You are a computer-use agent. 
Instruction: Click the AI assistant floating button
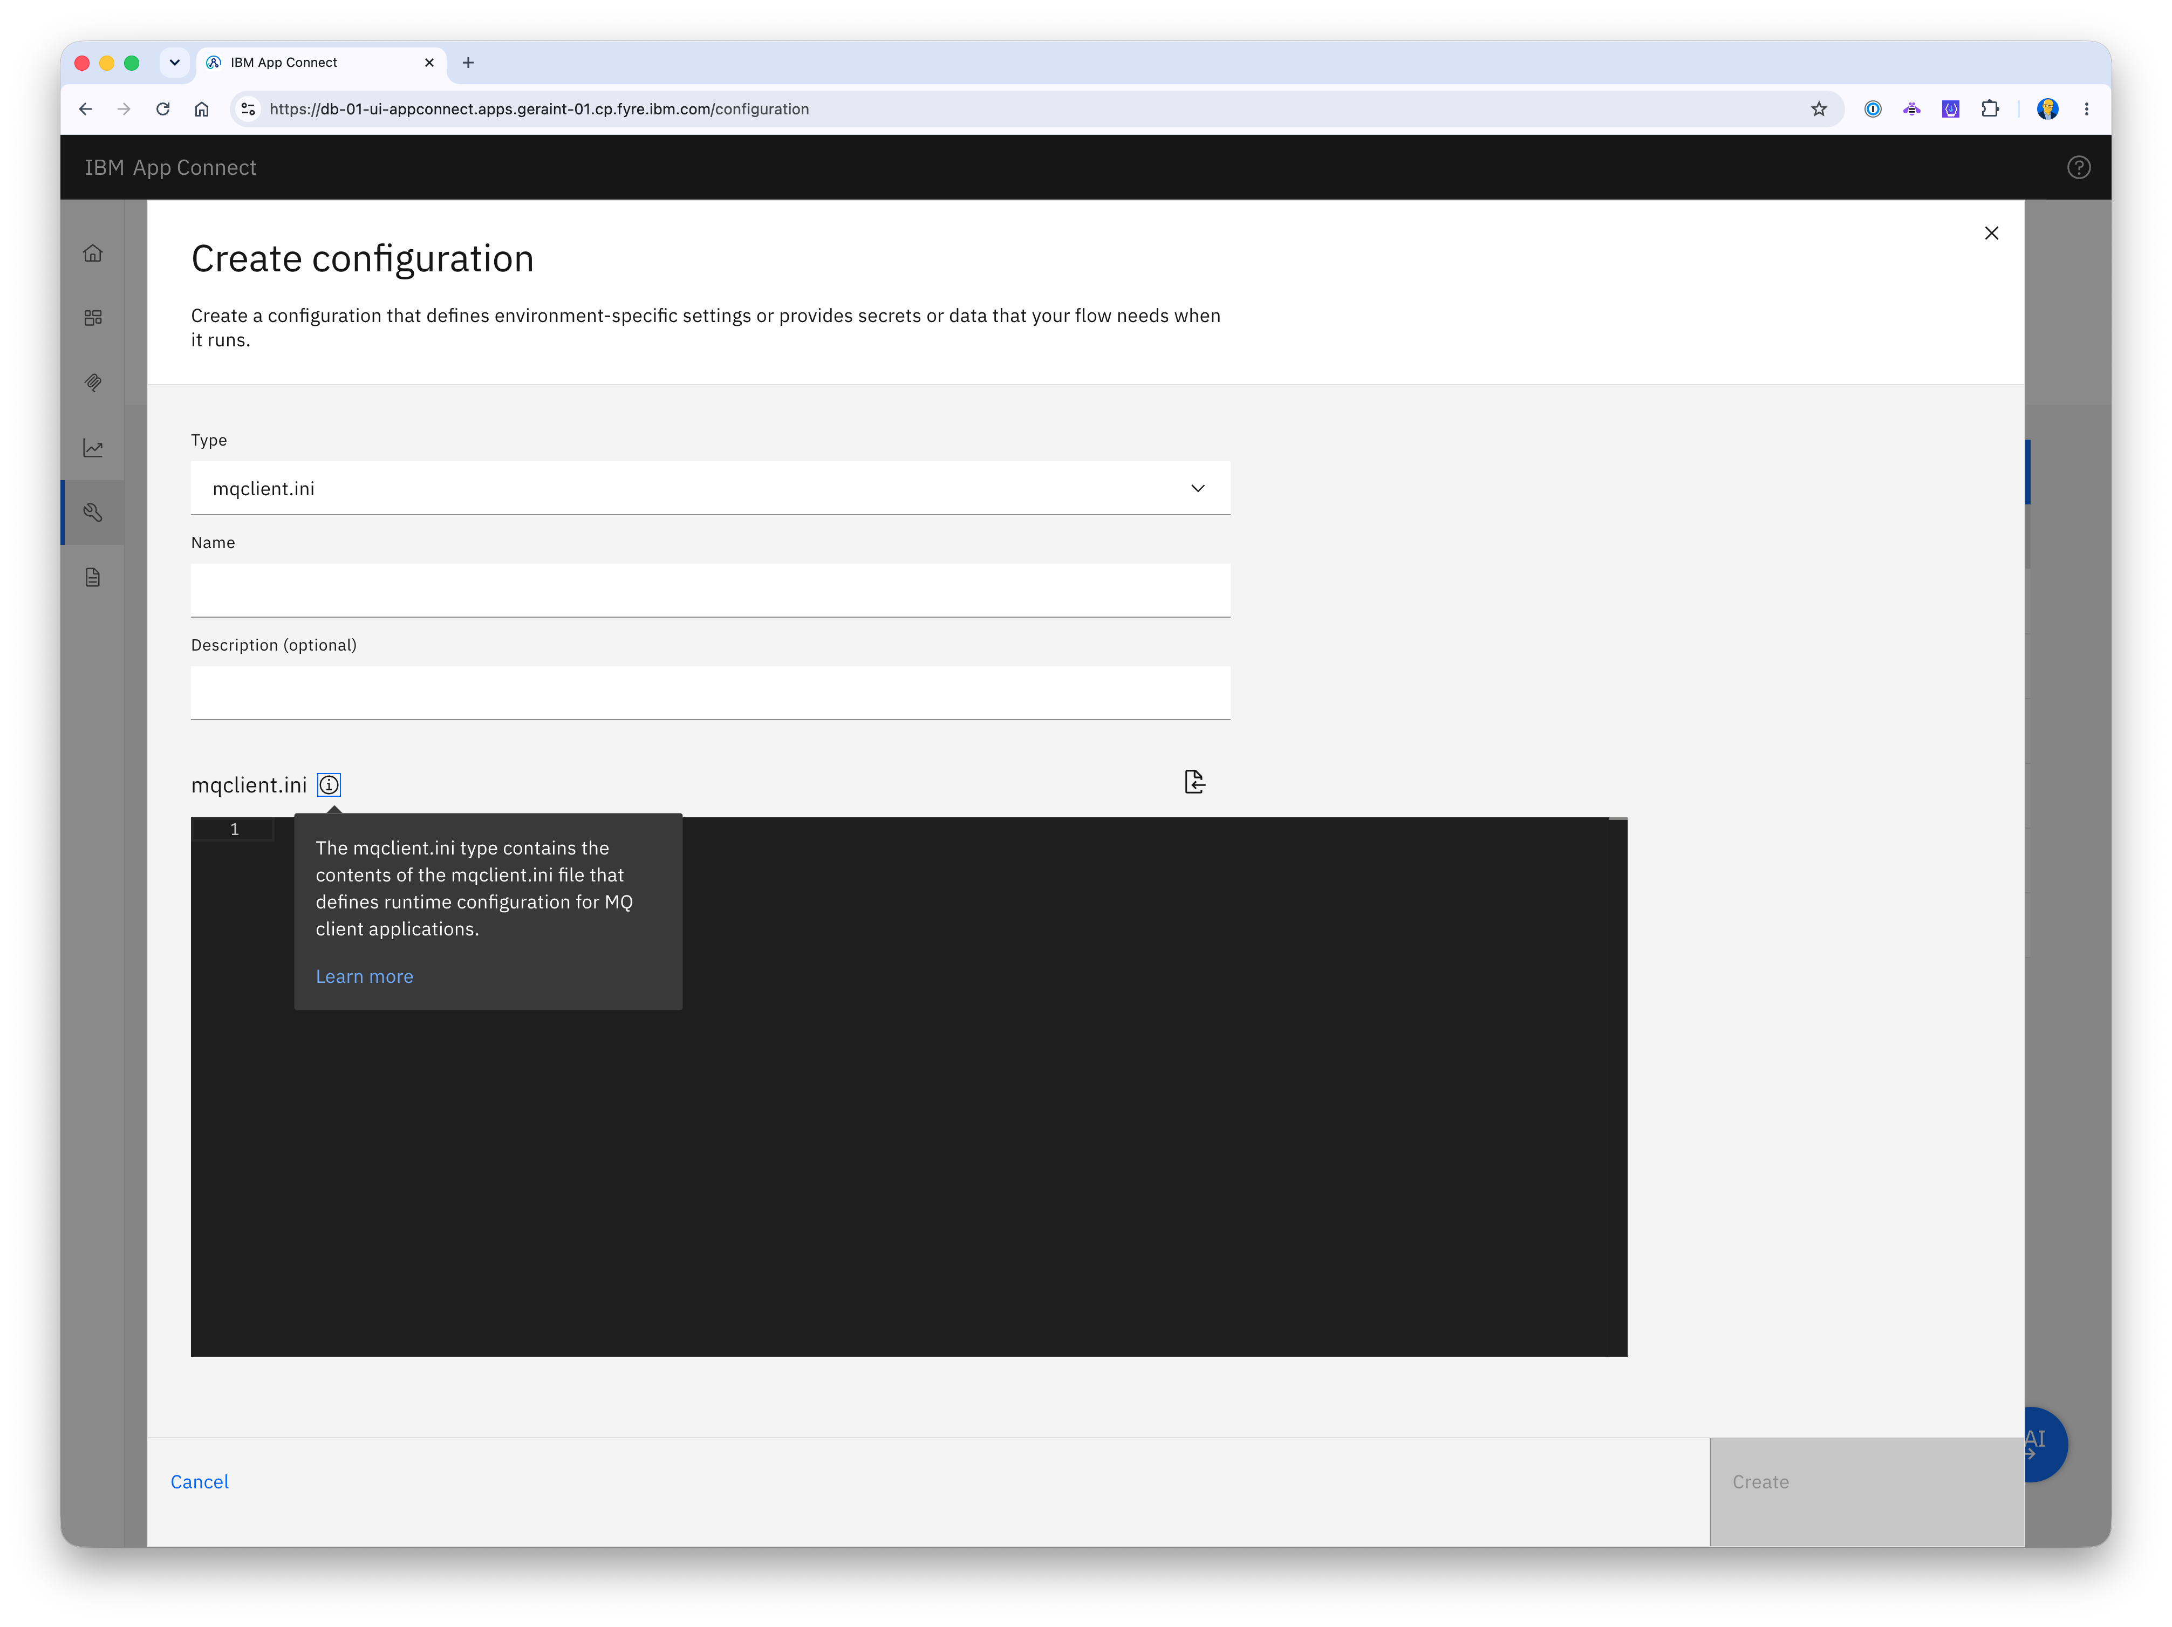[x=2046, y=1444]
